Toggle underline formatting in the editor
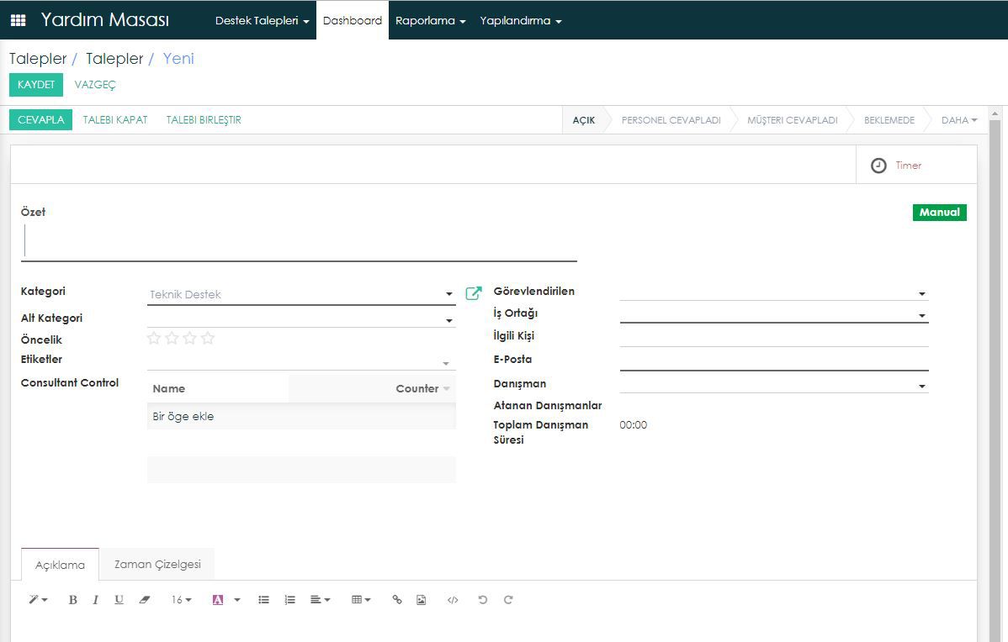Image resolution: width=1008 pixels, height=642 pixels. click(x=119, y=600)
